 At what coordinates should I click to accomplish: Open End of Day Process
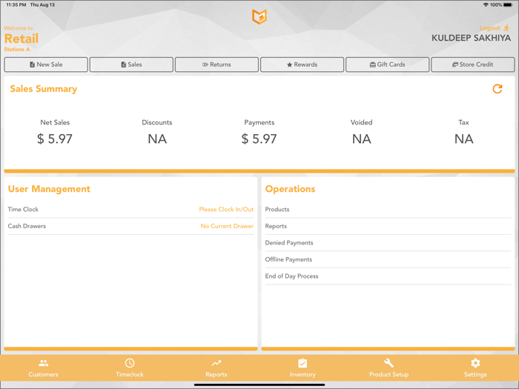pyautogui.click(x=388, y=276)
